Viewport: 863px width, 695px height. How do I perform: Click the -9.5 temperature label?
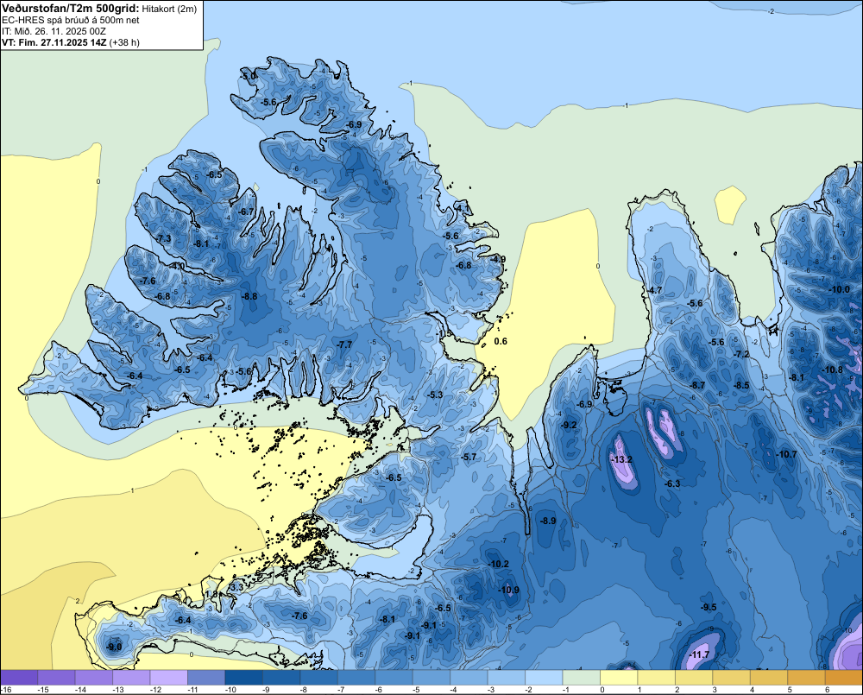[709, 608]
